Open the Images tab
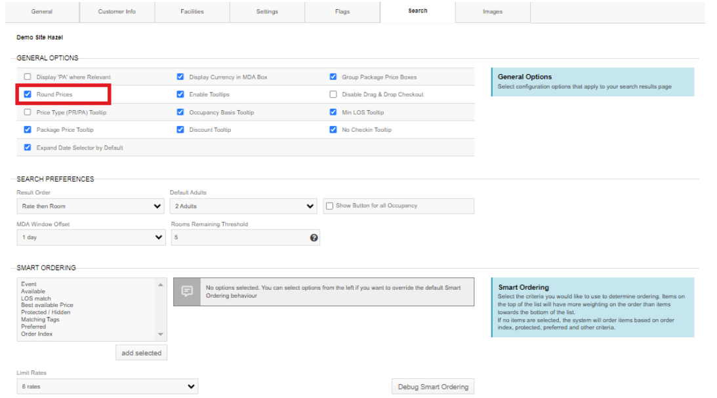This screenshot has height=398, width=717. [492, 12]
